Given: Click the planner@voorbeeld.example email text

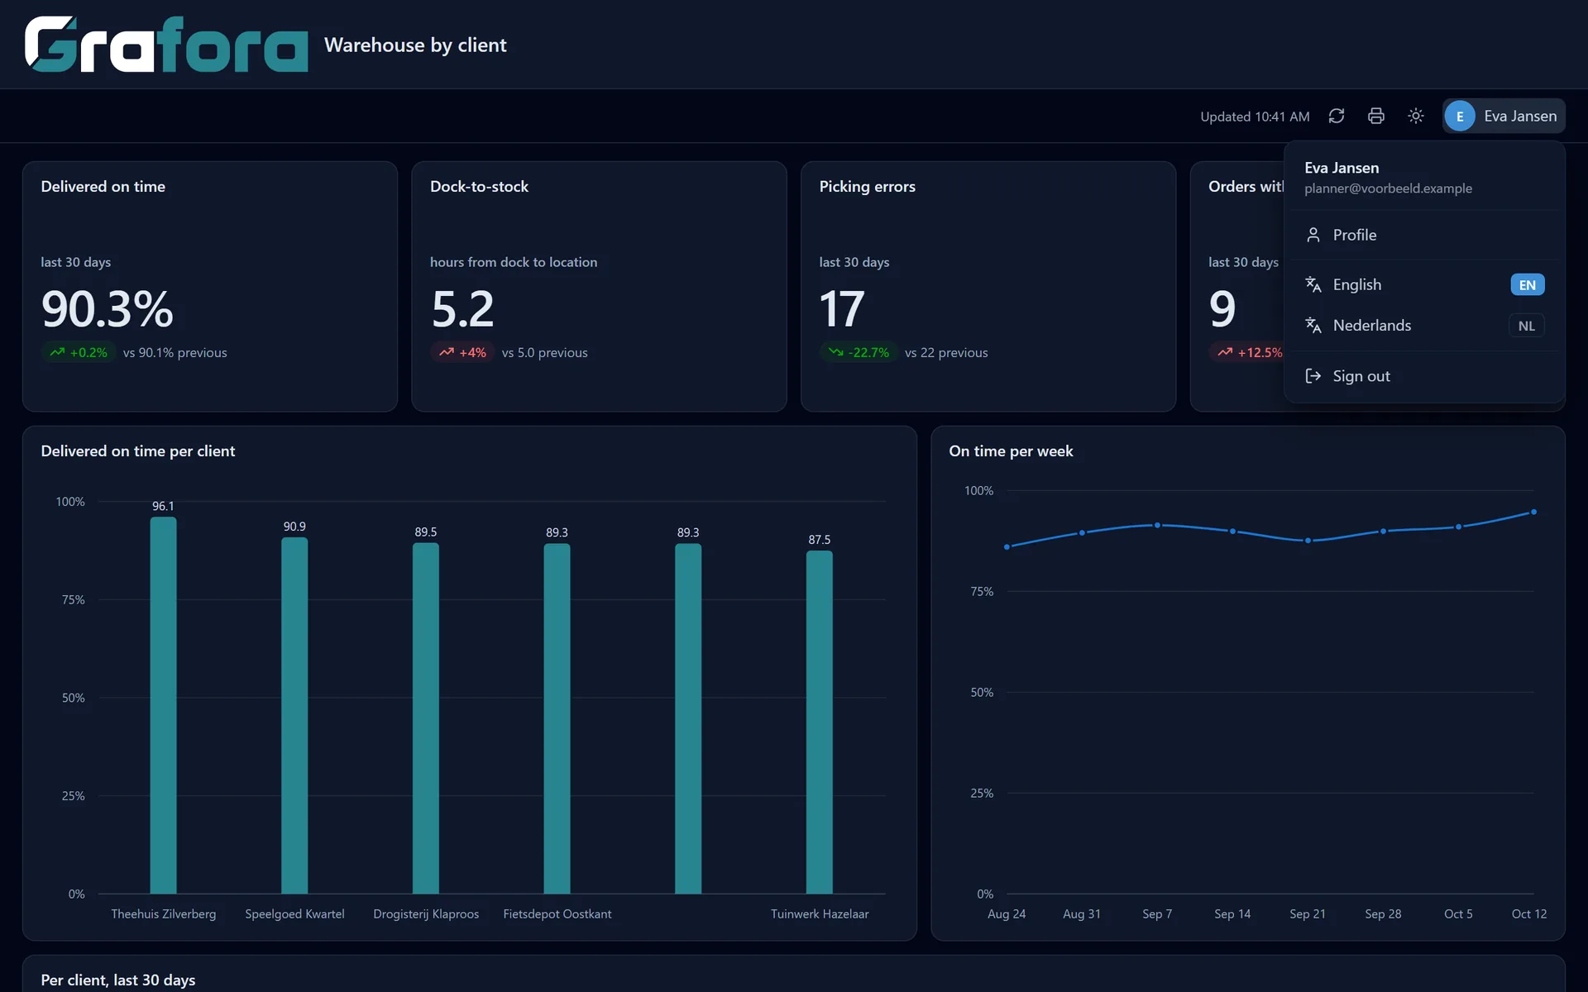Looking at the screenshot, I should point(1388,188).
